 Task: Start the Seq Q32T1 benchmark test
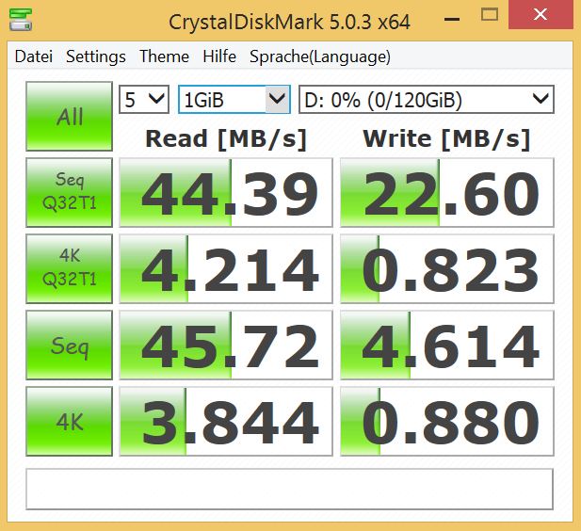[x=70, y=193]
